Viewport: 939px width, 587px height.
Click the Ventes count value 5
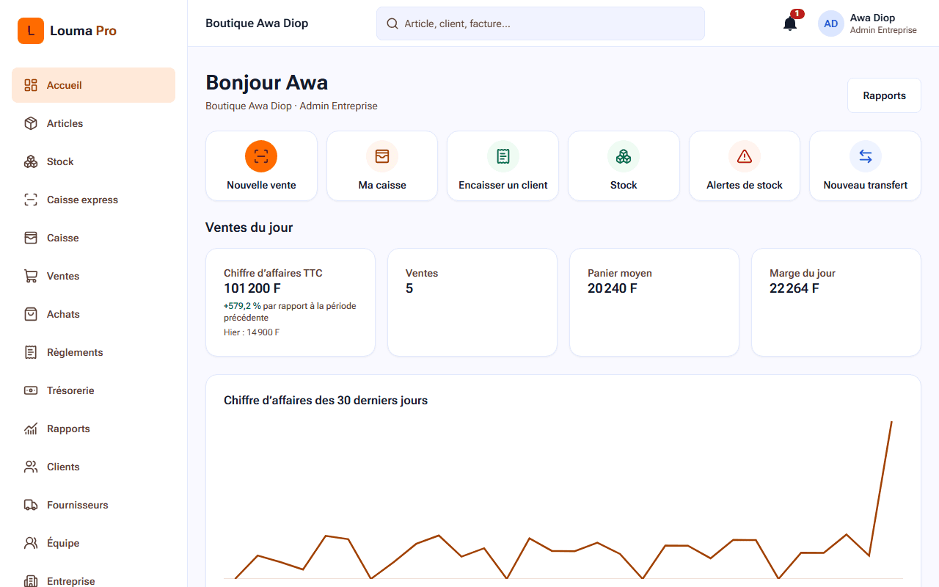coord(409,288)
